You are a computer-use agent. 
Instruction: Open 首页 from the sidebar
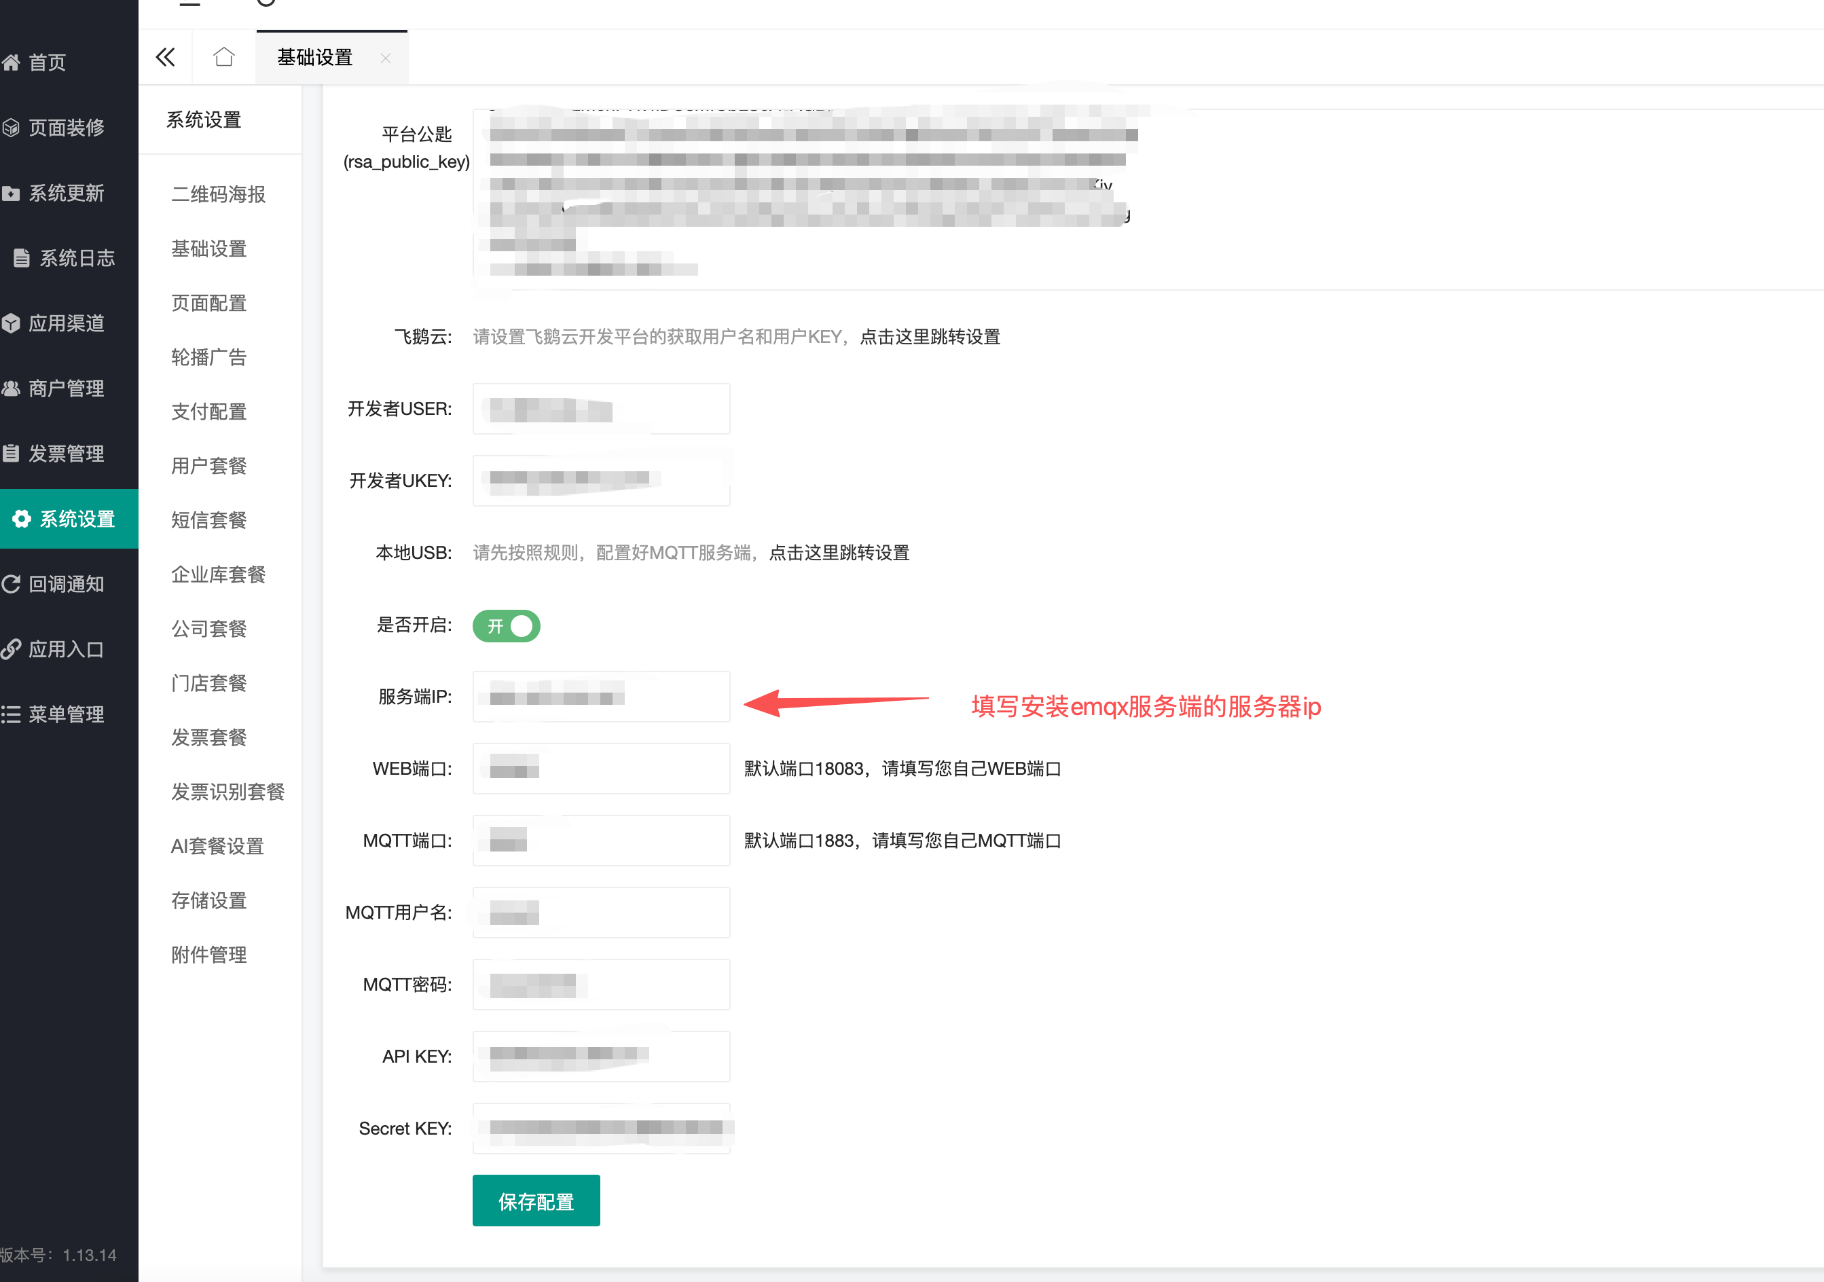pyautogui.click(x=46, y=62)
